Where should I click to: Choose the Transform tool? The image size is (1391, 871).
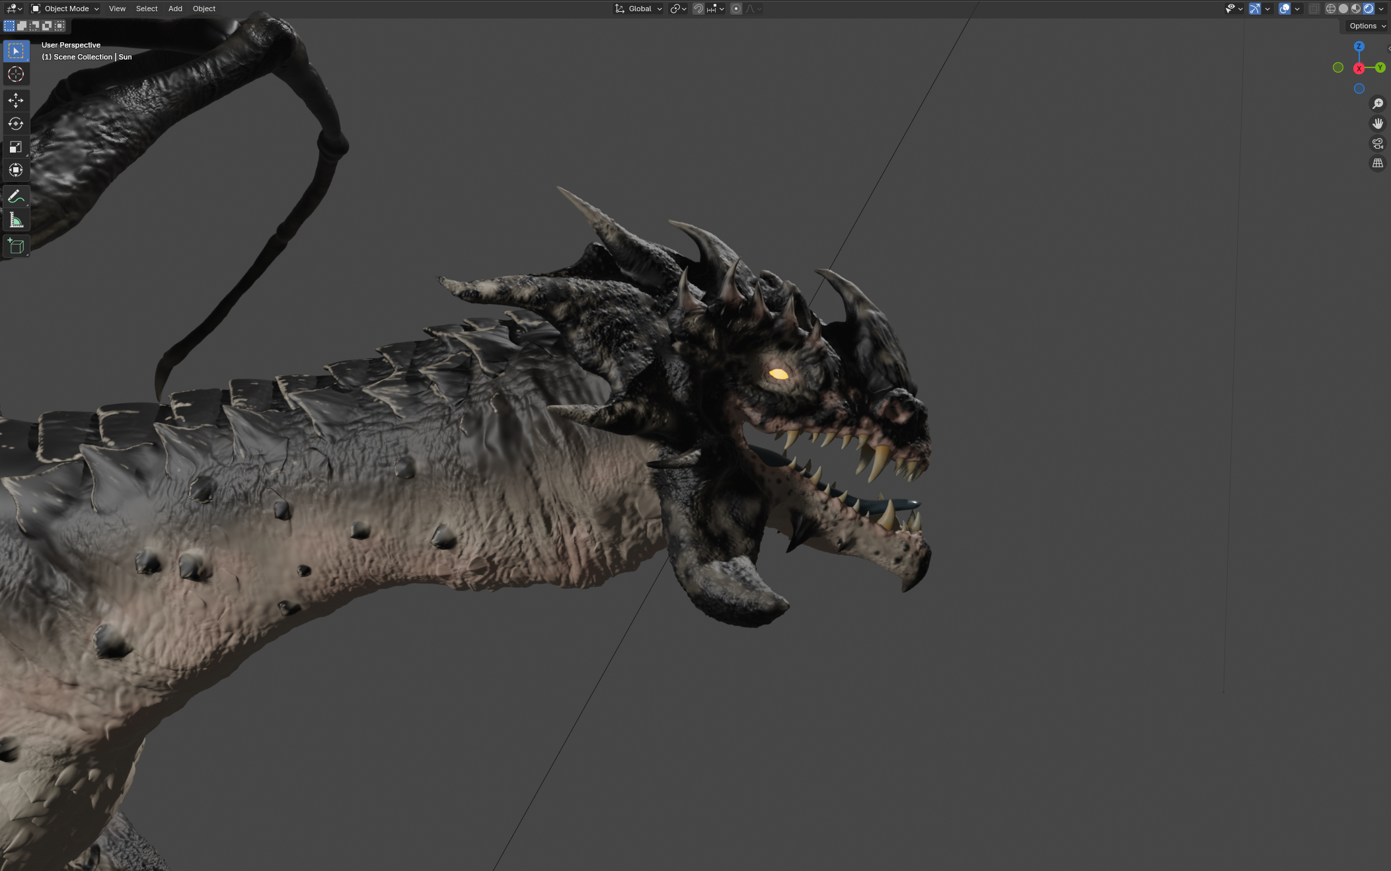coord(16,170)
